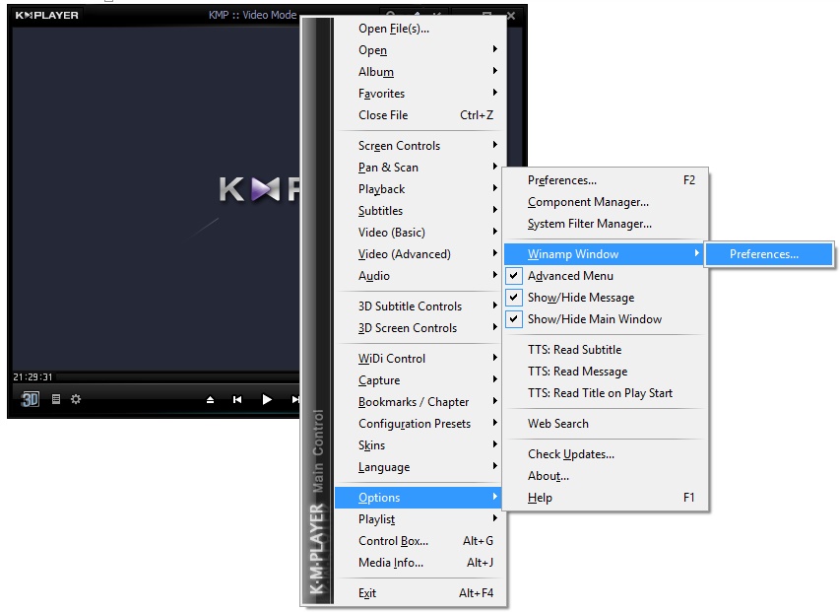Screen dimensions: 840x612
Task: Click the KMPlayer logo in title bar
Action: pyautogui.click(x=46, y=15)
